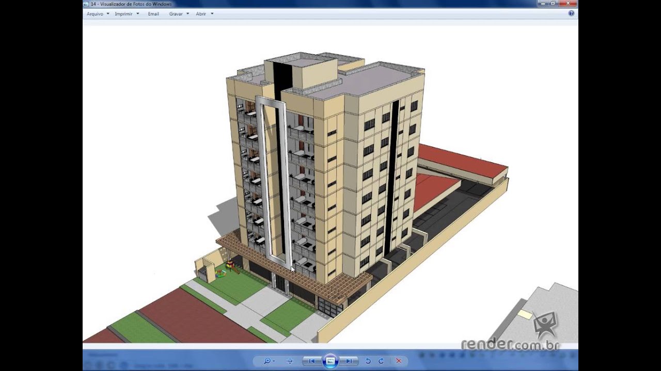Click the Email button
Screen dimensions: 661x371
tap(153, 14)
